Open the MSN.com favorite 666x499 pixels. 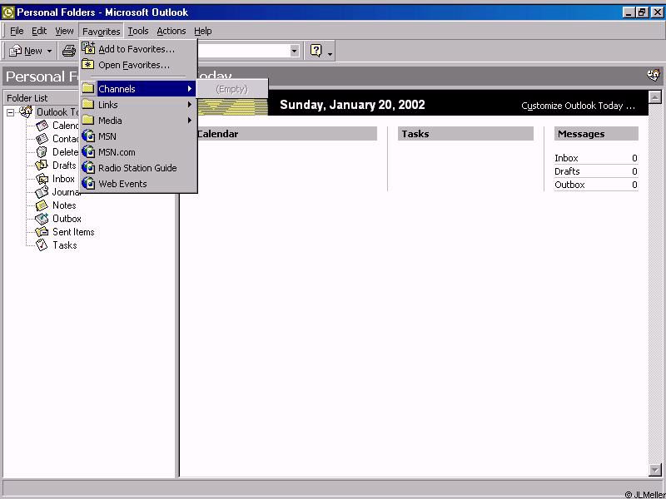(138, 152)
